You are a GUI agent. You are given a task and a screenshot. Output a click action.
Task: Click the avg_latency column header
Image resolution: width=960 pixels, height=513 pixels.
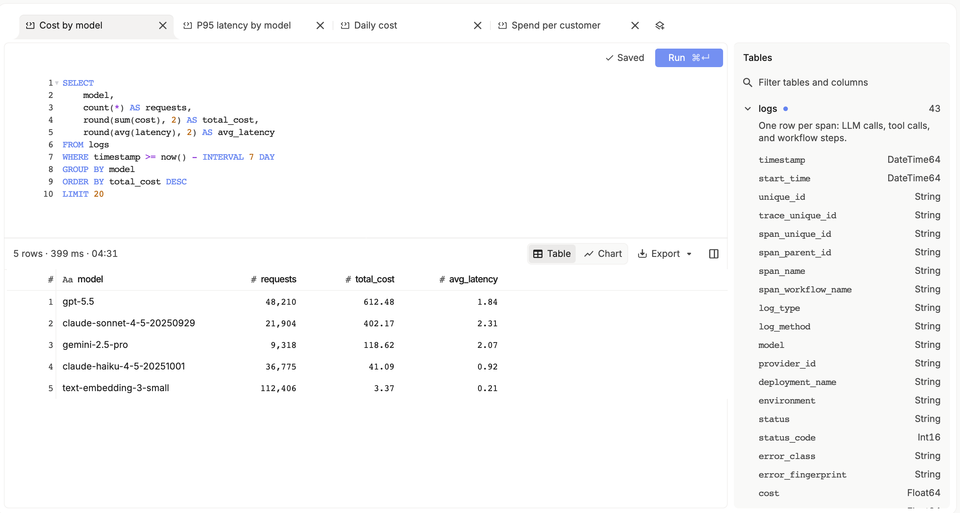(468, 279)
